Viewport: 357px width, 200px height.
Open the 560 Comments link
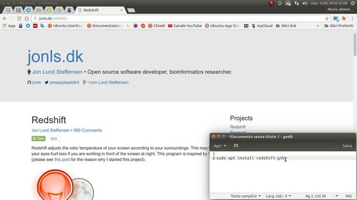[88, 131]
